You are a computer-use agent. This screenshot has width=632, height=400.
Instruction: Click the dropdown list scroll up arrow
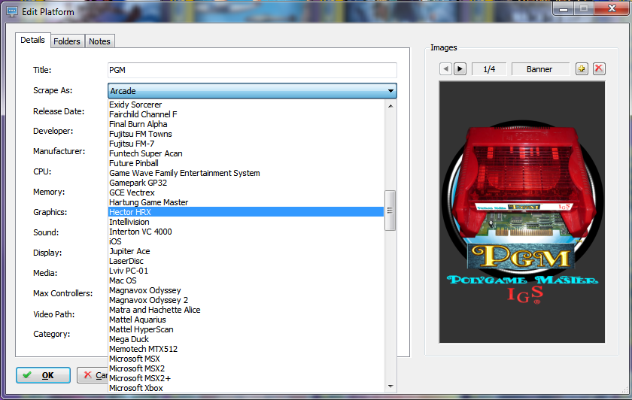pos(390,106)
